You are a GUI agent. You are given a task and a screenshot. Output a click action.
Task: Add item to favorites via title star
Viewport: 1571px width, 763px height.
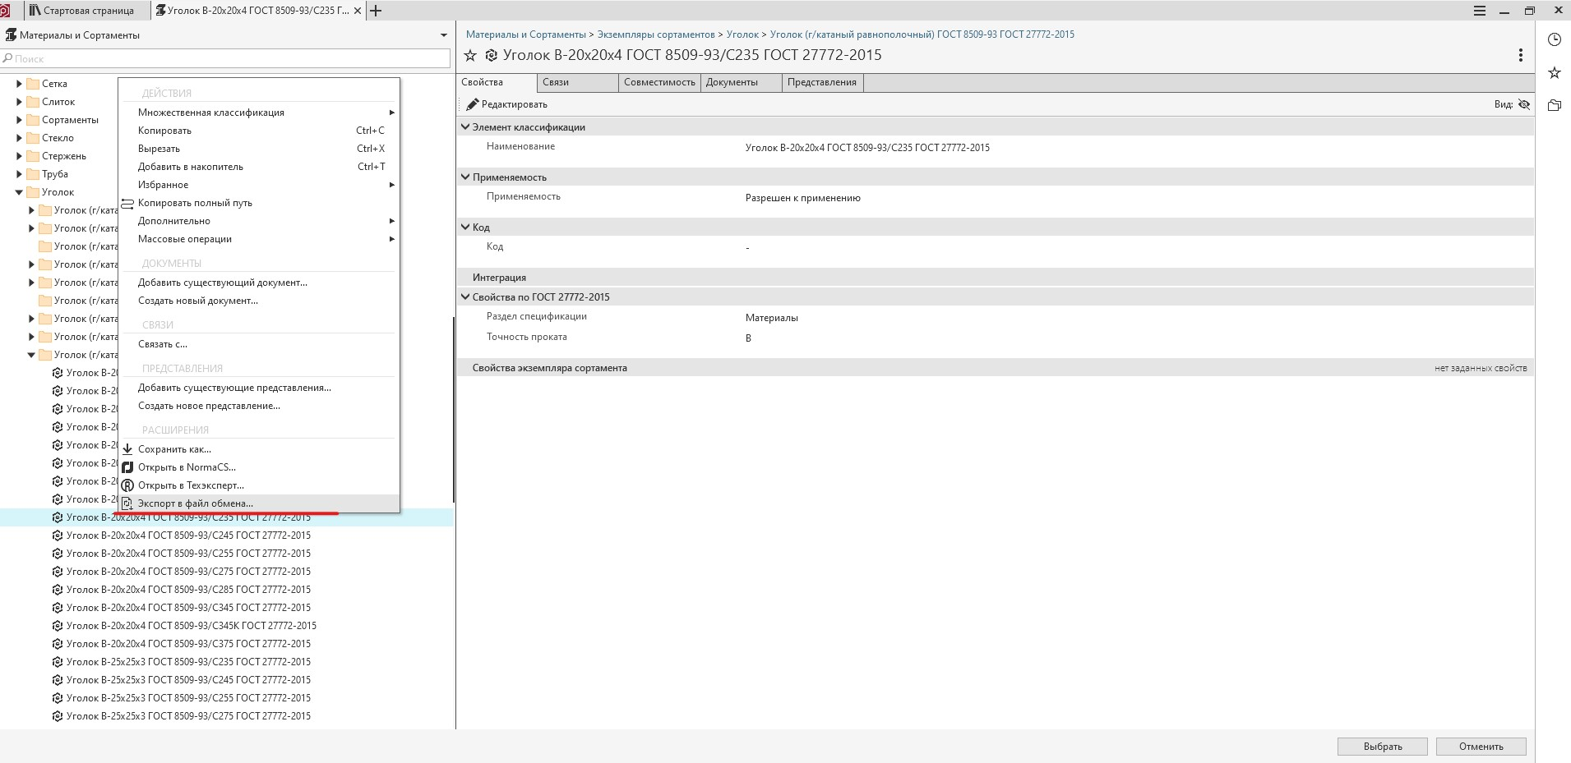click(470, 56)
